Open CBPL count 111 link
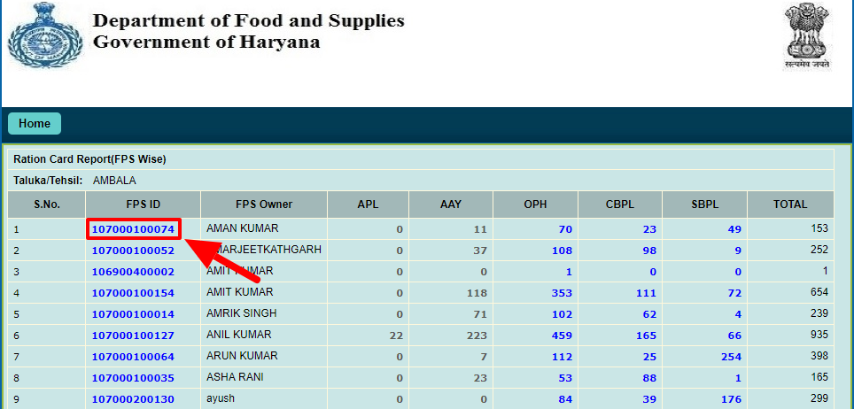Screen dimensions: 854x409 647,294
